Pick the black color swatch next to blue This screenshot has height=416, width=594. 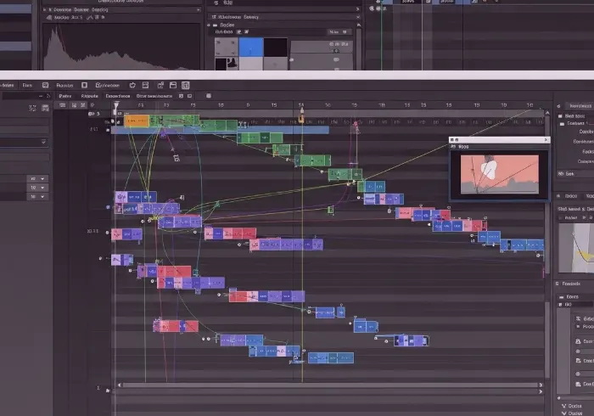(x=276, y=47)
